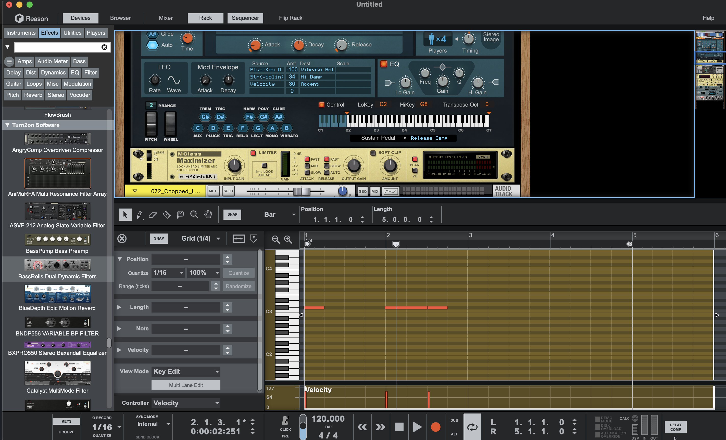Toggle the Soft Clip enable button
The width and height of the screenshot is (726, 440).
click(373, 153)
